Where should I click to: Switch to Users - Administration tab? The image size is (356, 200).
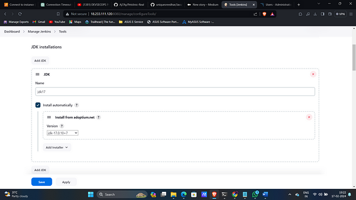point(276,5)
